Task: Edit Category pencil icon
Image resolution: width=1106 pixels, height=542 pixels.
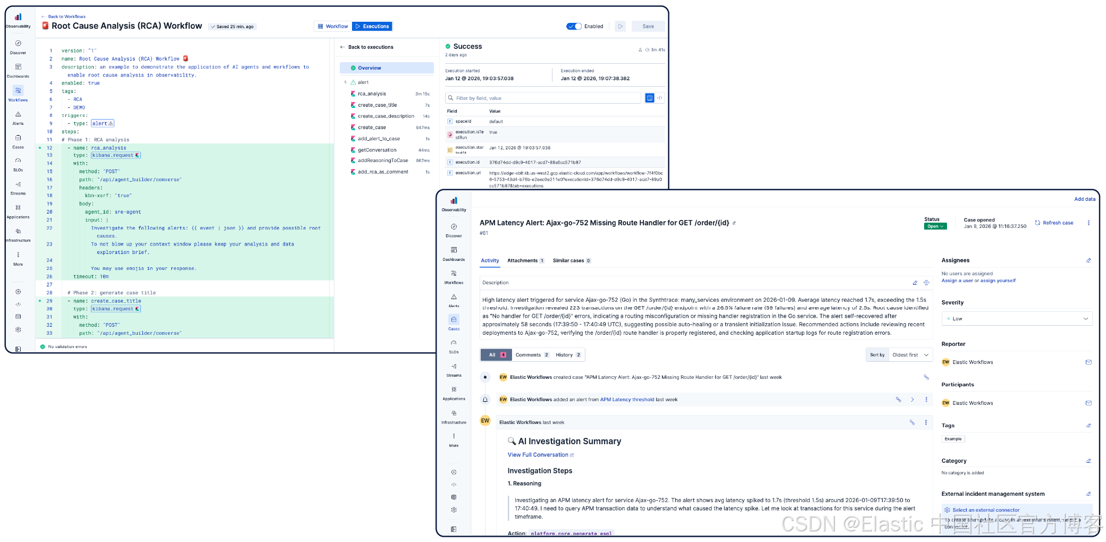Action: coord(1088,461)
